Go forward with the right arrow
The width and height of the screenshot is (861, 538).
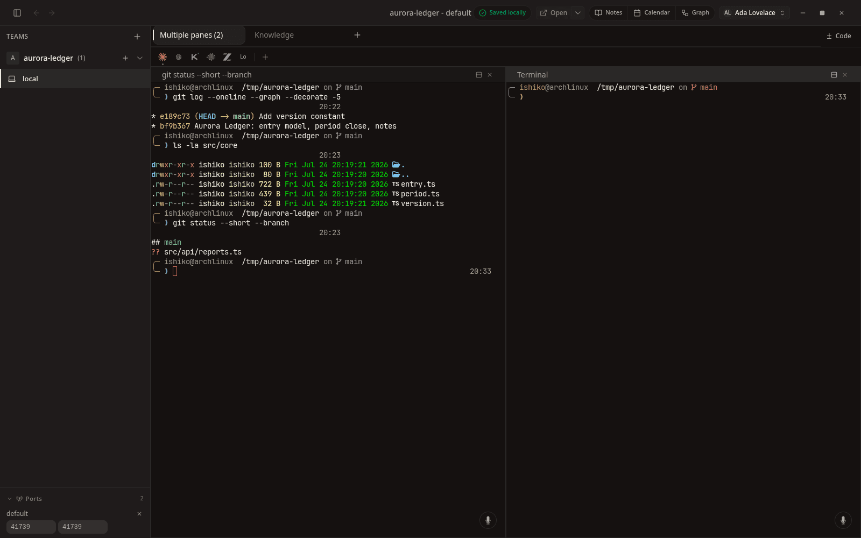[52, 13]
